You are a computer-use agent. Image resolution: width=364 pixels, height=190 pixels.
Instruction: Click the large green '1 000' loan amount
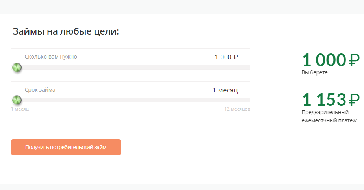[324, 60]
